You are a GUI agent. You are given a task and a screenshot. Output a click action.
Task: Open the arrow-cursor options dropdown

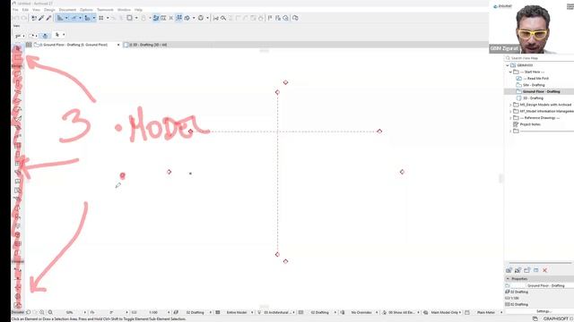[64, 35]
